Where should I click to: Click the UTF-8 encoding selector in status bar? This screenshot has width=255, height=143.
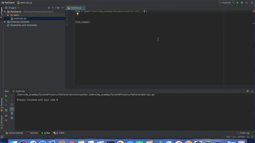point(241,137)
